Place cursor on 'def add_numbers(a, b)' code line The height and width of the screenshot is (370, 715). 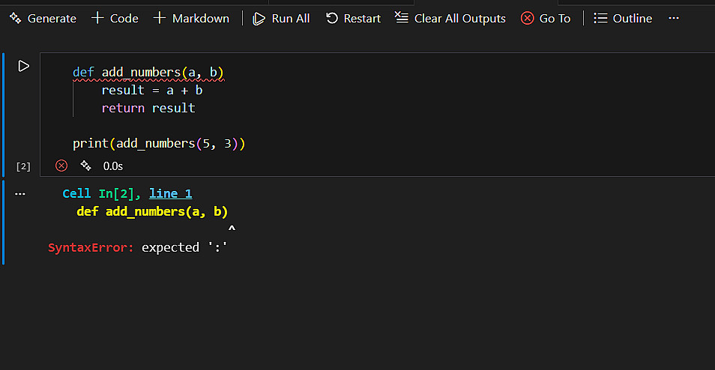(148, 73)
